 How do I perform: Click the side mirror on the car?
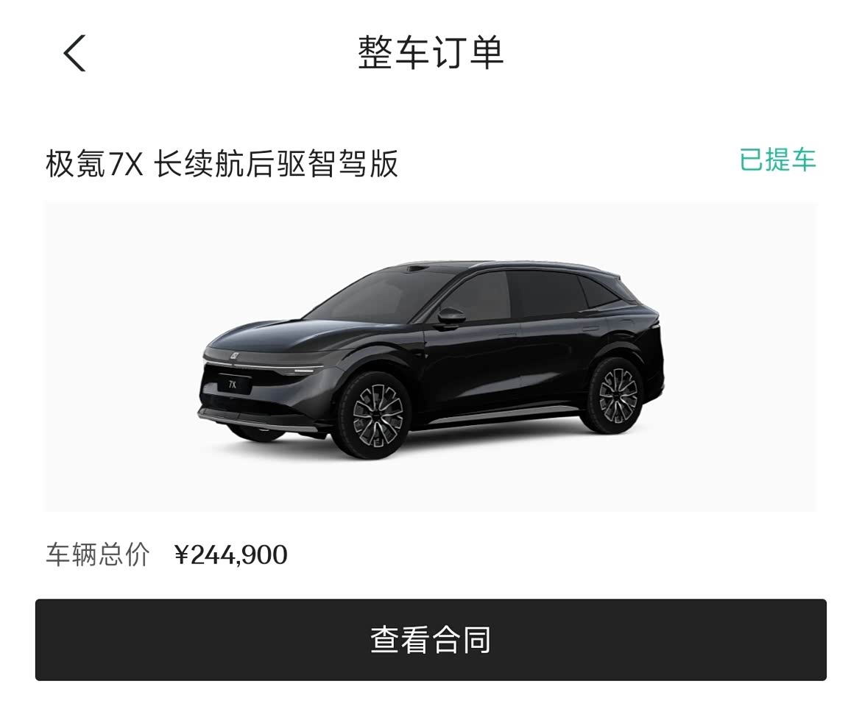(x=451, y=317)
